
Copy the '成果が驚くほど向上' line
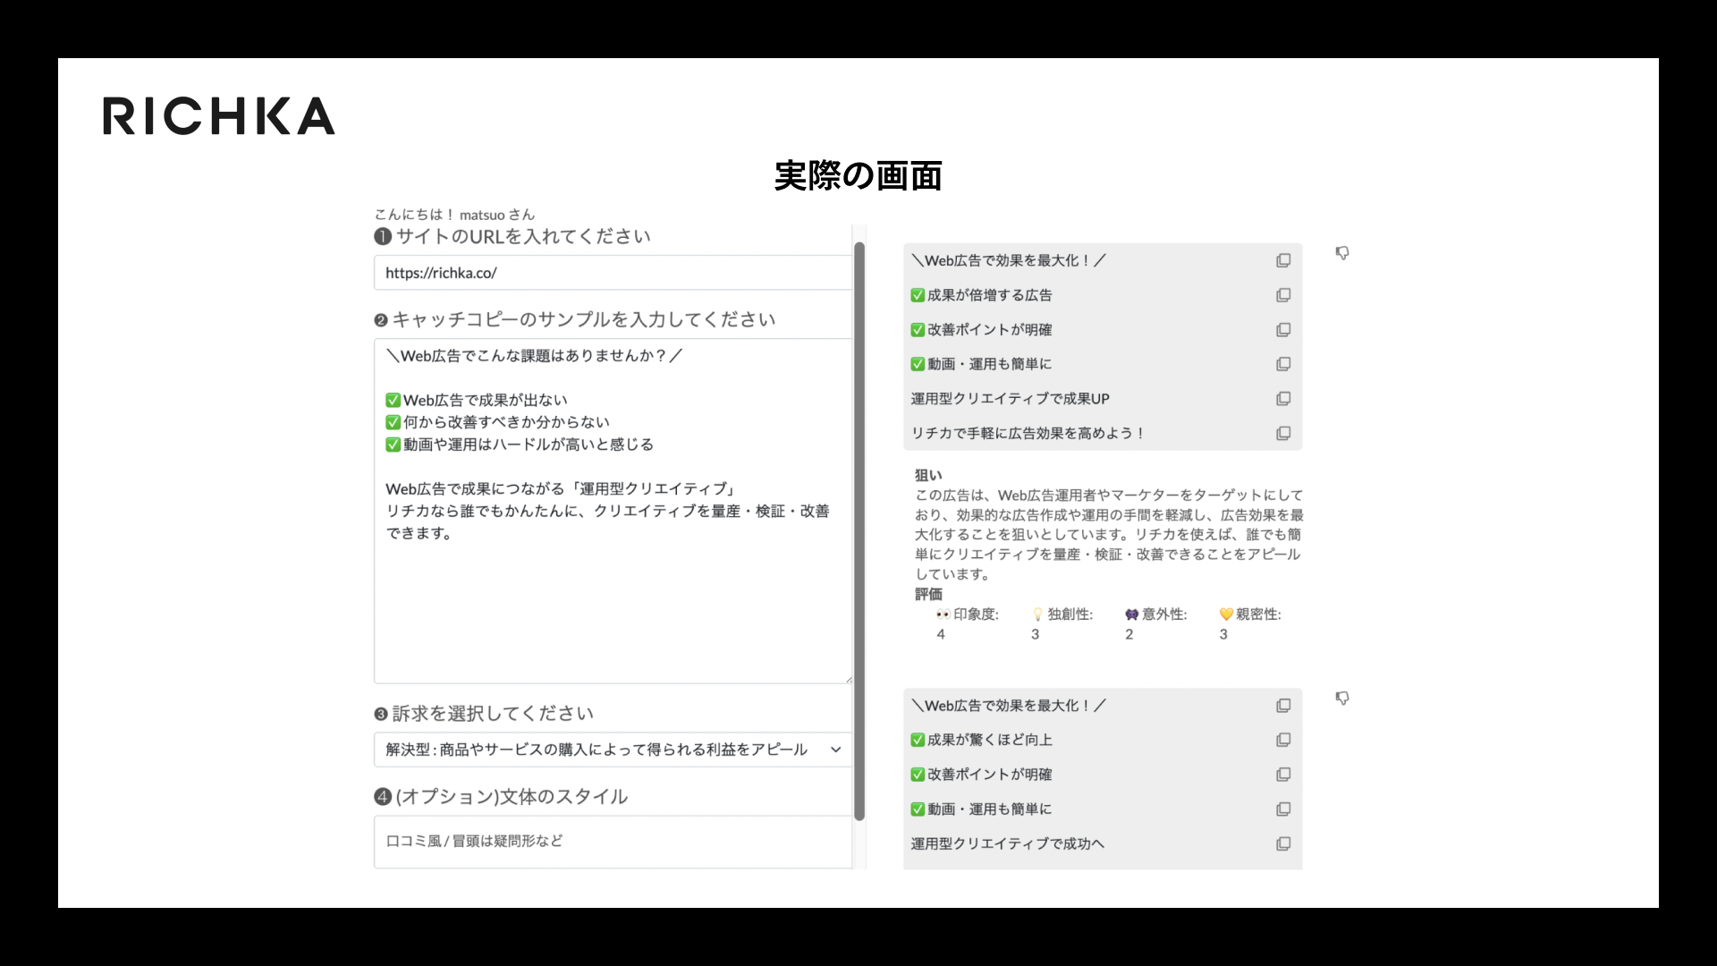click(1283, 740)
